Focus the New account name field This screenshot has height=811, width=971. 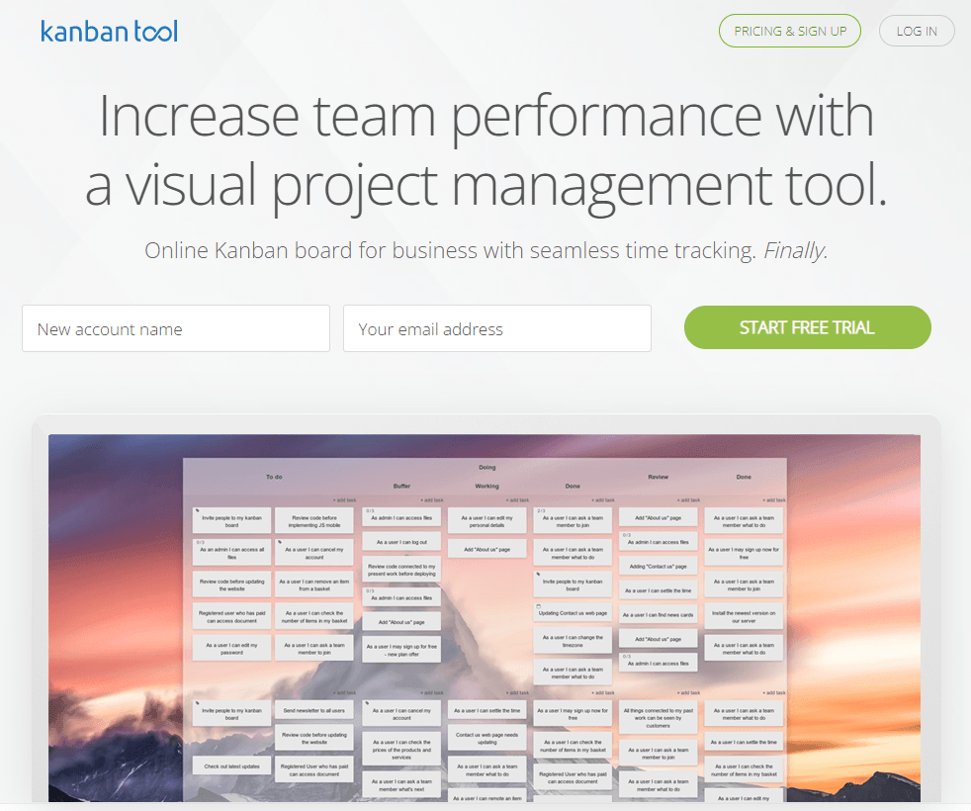[x=176, y=329]
